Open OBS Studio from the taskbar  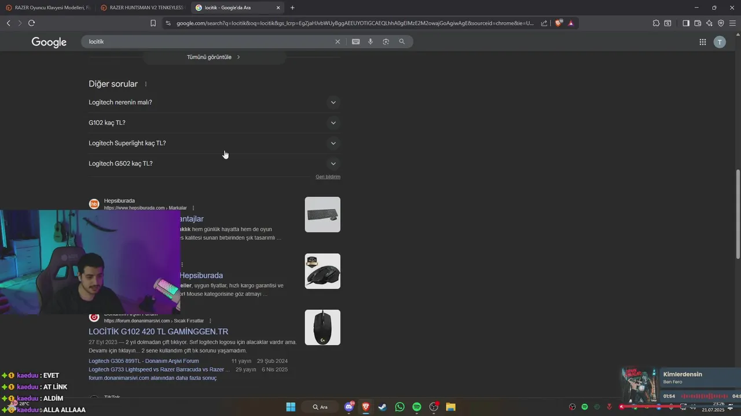point(434,407)
